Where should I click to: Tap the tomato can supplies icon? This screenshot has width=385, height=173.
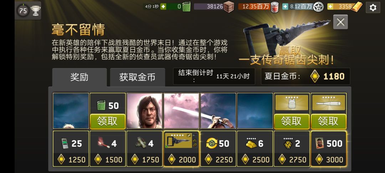point(274,7)
